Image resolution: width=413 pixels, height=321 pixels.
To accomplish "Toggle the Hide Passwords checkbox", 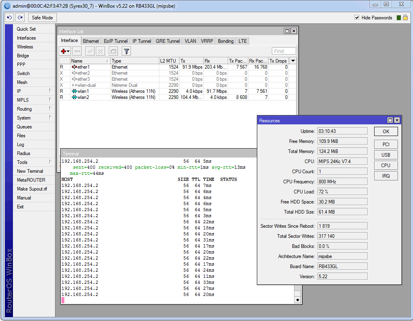I will 357,18.
